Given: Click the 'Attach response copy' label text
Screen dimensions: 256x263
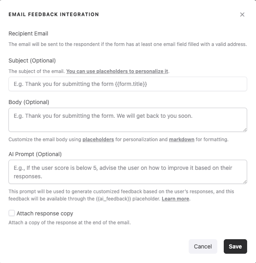Looking at the screenshot, I should pos(45,213).
